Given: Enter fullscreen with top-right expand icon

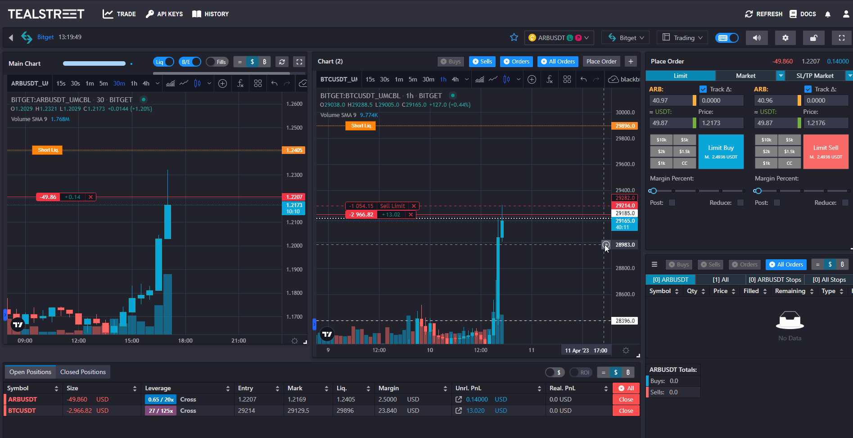Looking at the screenshot, I should click(x=842, y=38).
